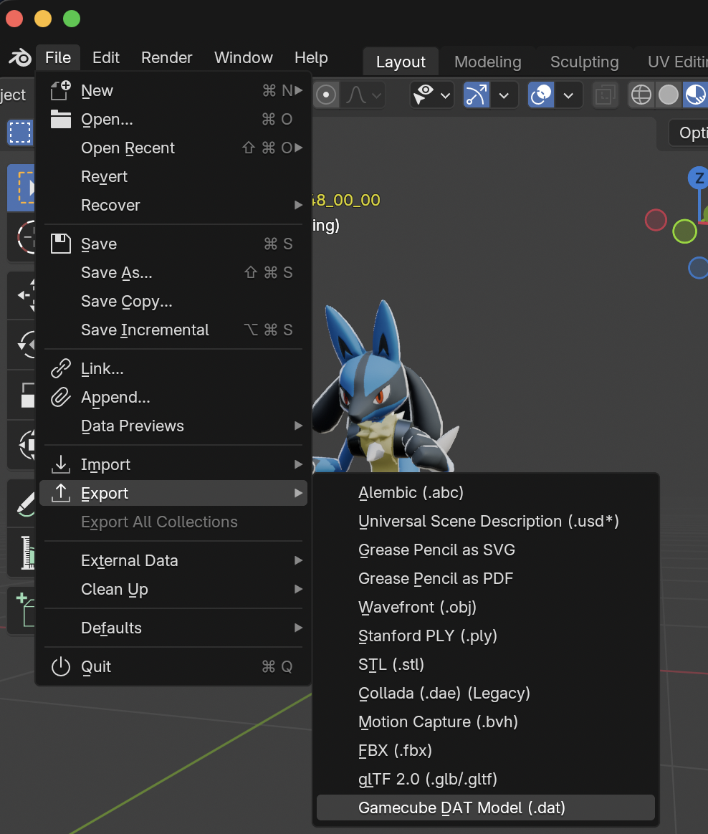The height and width of the screenshot is (834, 708).
Task: Click the blue Z axis gizmo handle
Action: (699, 178)
